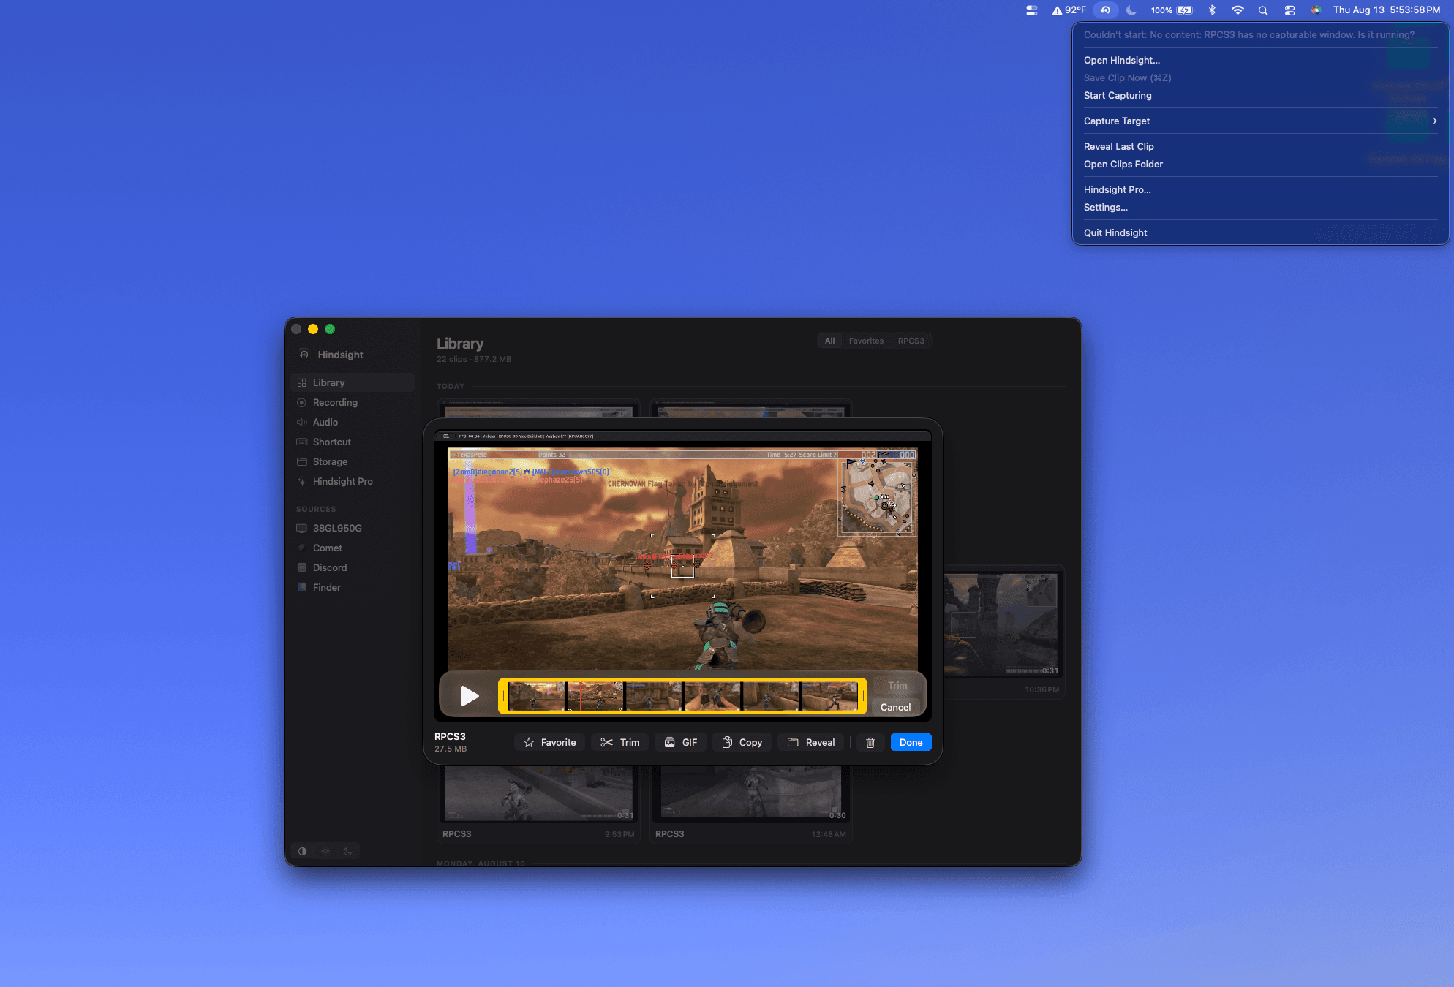Open the RPCS3 clip from 12:48 AM
Image resolution: width=1454 pixels, height=987 pixels.
(751, 804)
